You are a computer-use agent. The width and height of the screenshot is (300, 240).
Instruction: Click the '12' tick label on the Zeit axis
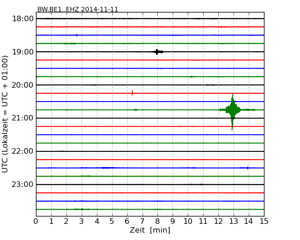[x=218, y=222]
